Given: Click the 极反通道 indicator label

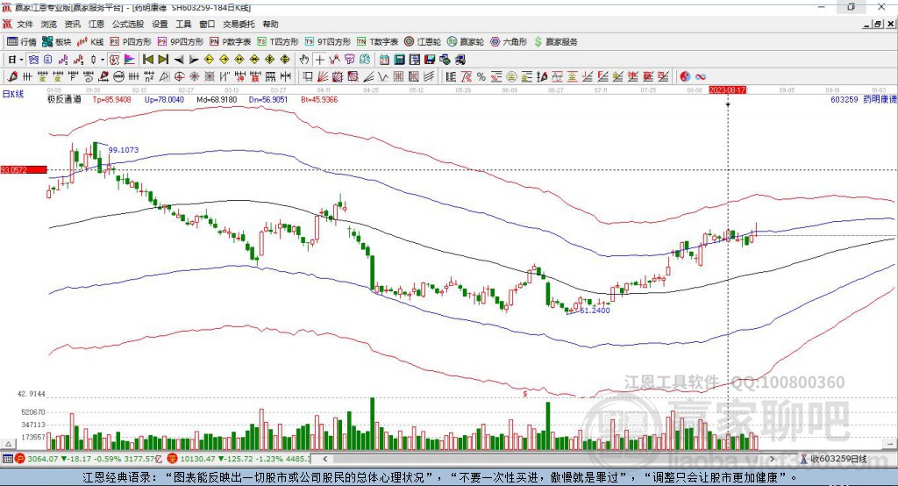Looking at the screenshot, I should coord(64,100).
